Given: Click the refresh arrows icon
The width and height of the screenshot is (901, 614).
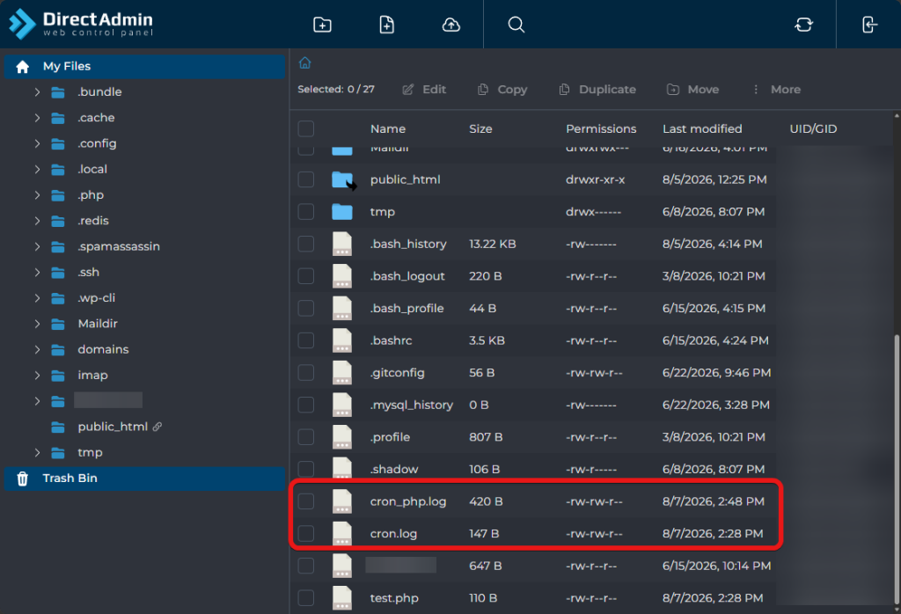Looking at the screenshot, I should pyautogui.click(x=803, y=25).
